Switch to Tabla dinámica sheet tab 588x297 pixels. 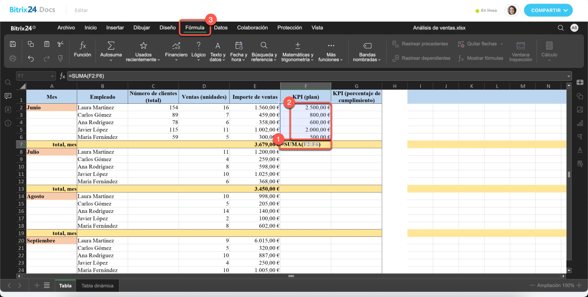point(97,286)
